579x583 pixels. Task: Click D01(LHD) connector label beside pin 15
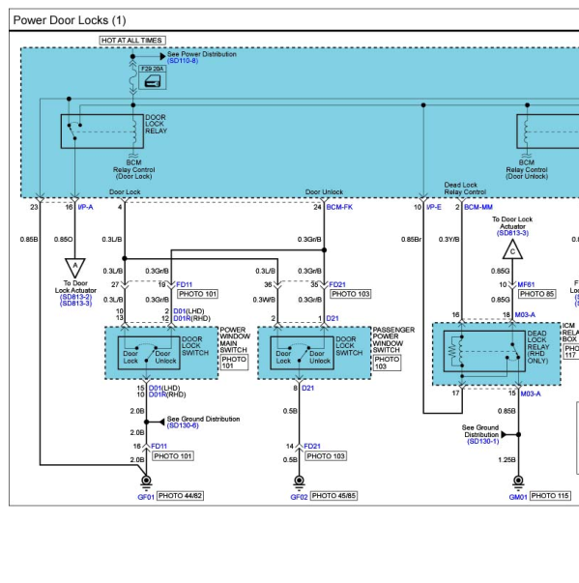click(x=164, y=388)
